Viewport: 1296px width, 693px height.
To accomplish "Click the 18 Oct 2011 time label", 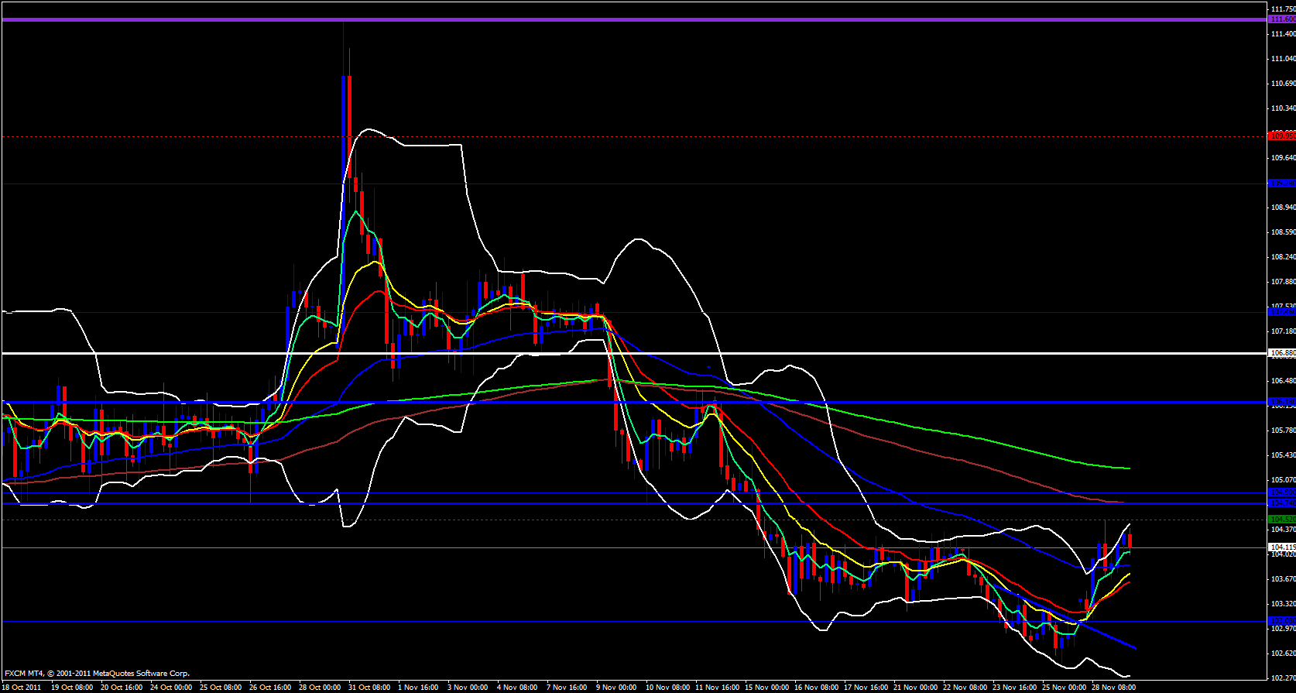I will click(x=22, y=688).
